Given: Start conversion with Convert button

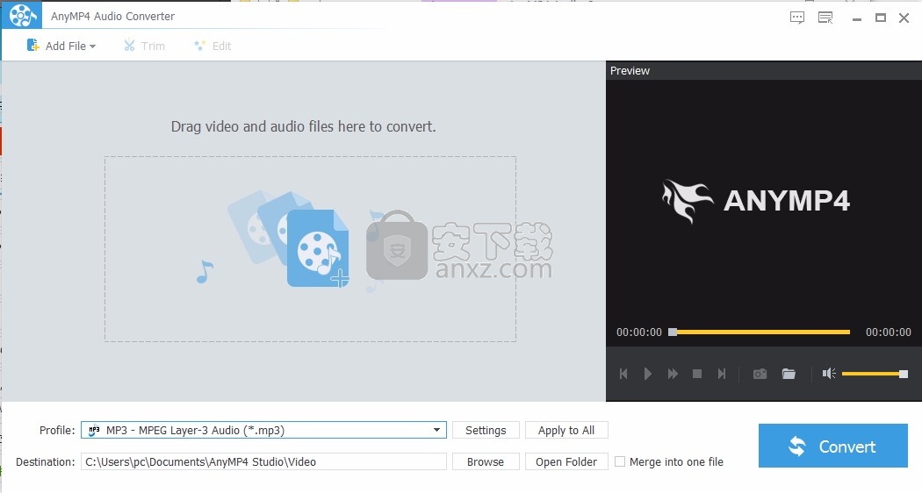Looking at the screenshot, I should tap(833, 446).
